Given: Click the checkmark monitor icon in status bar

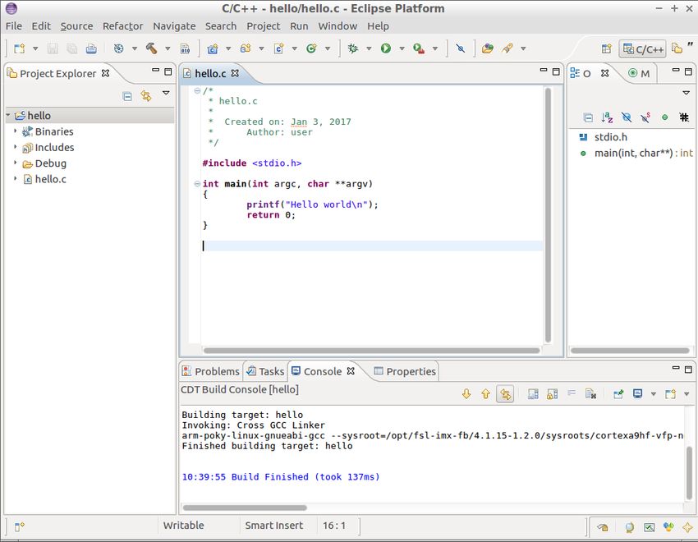Looking at the screenshot, I should click(x=649, y=527).
